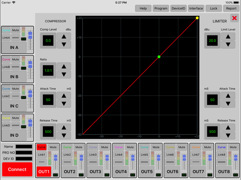The width and height of the screenshot is (241, 180).
Task: Show the Curve for IN D
Action: 6,118
